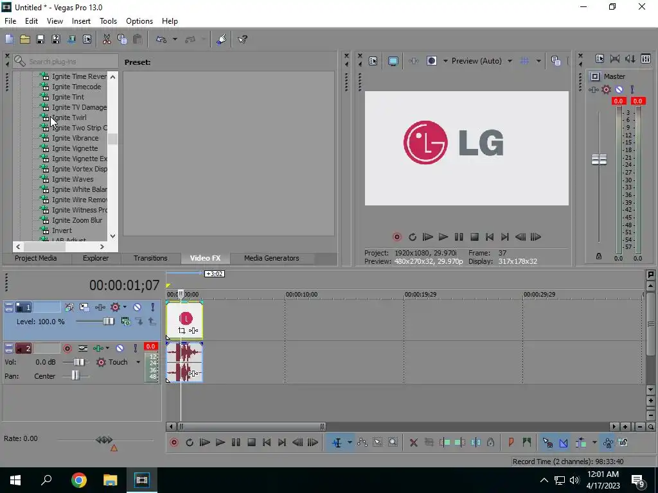The width and height of the screenshot is (658, 493).
Task: Show hidden icons in system tray
Action: (544, 480)
